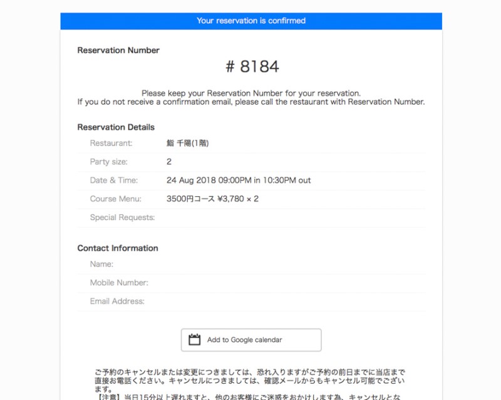The image size is (501, 400).
Task: Click the Party size label
Action: click(108, 162)
